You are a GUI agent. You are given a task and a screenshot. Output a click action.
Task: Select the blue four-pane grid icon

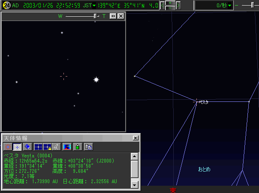coord(38,146)
